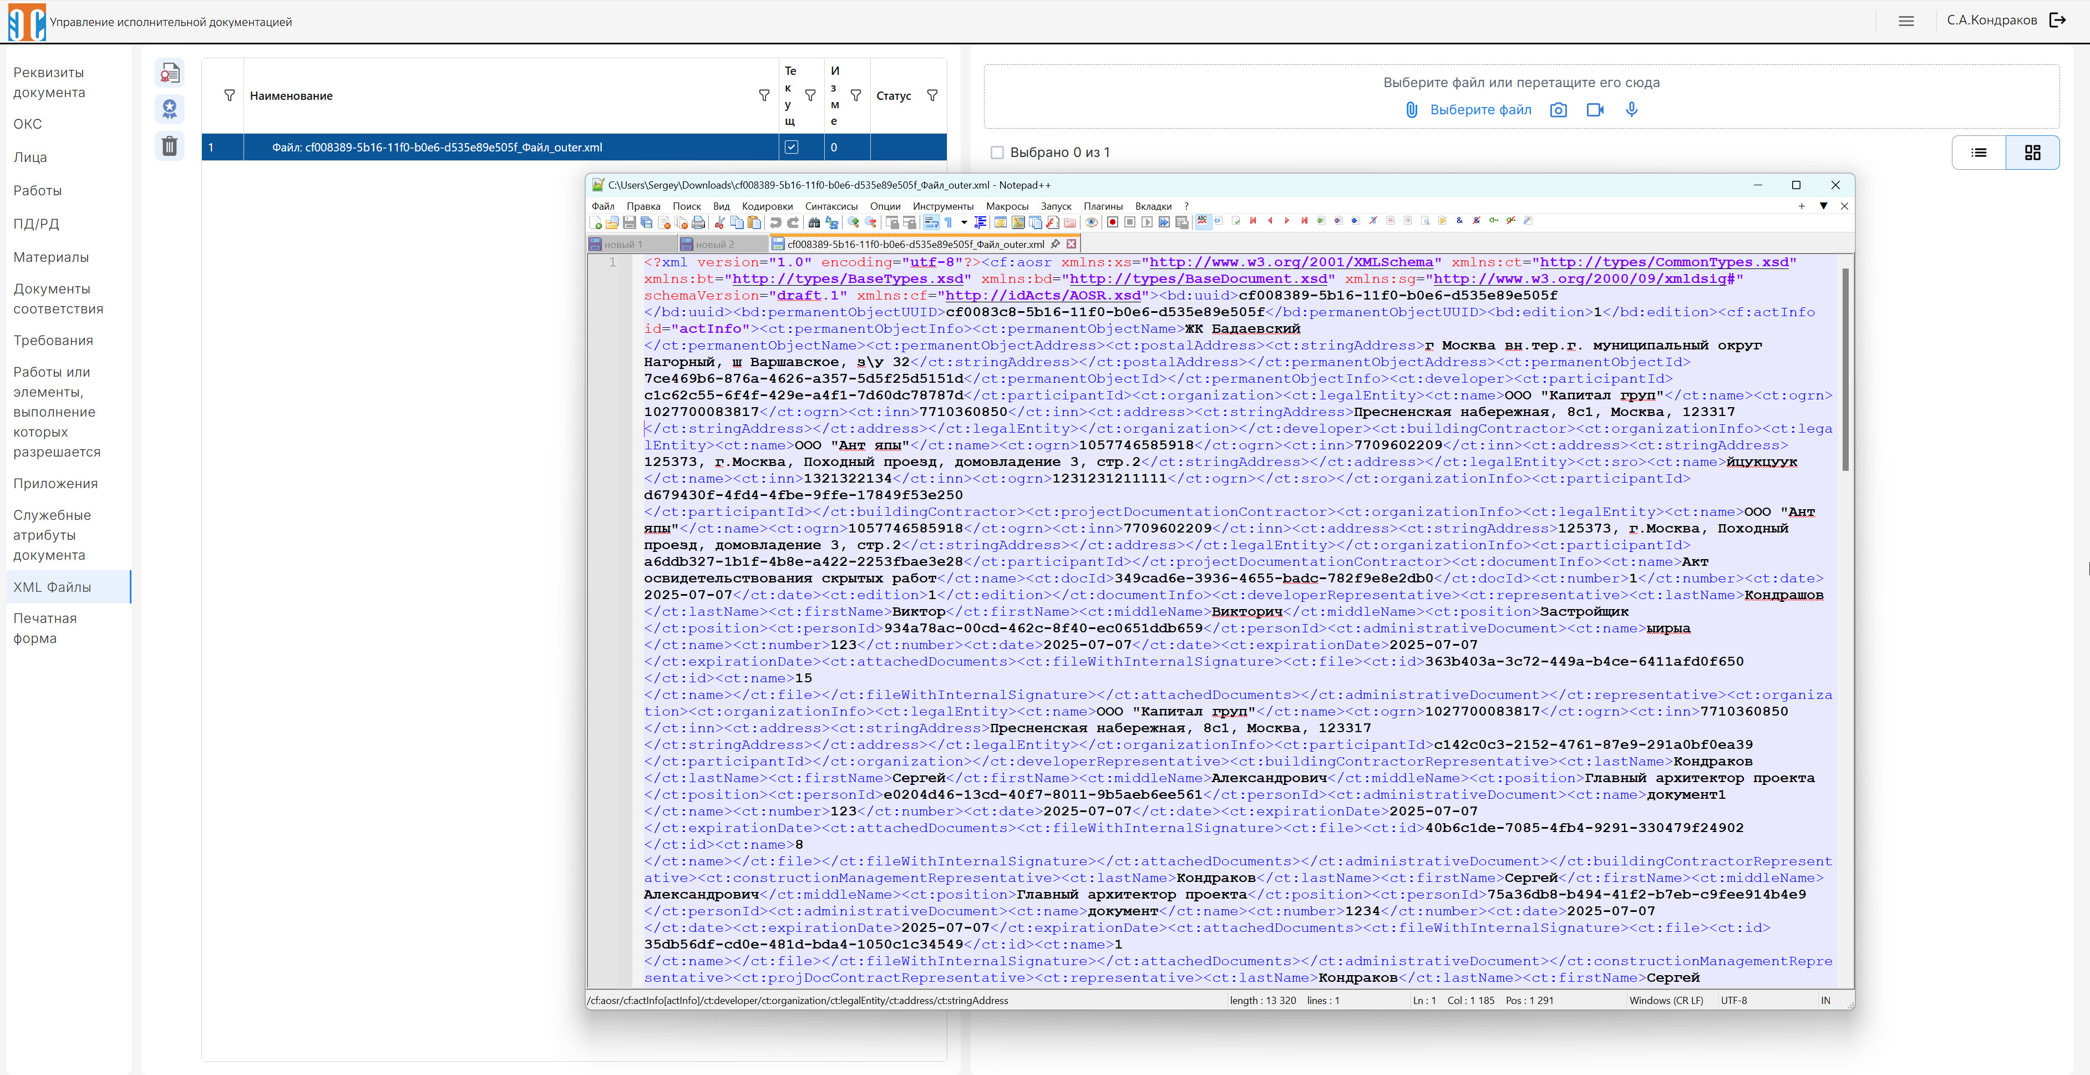The height and width of the screenshot is (1075, 2090).
Task: Click the document icon above the badge icon
Action: [x=170, y=74]
